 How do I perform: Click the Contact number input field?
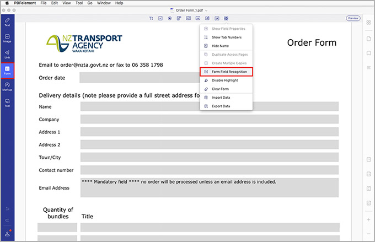[x=210, y=170]
